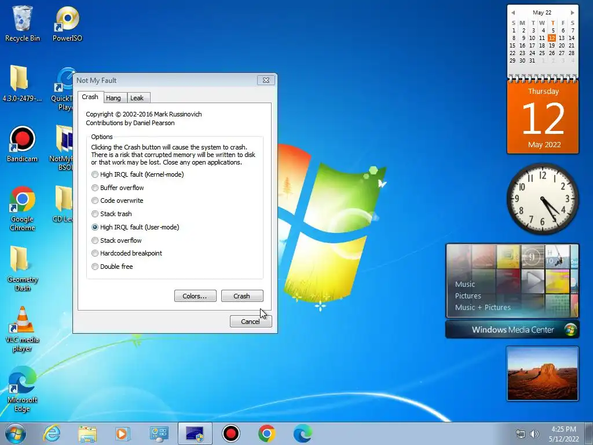Open Windows Explorer from the taskbar
The width and height of the screenshot is (593, 445).
pos(87,433)
